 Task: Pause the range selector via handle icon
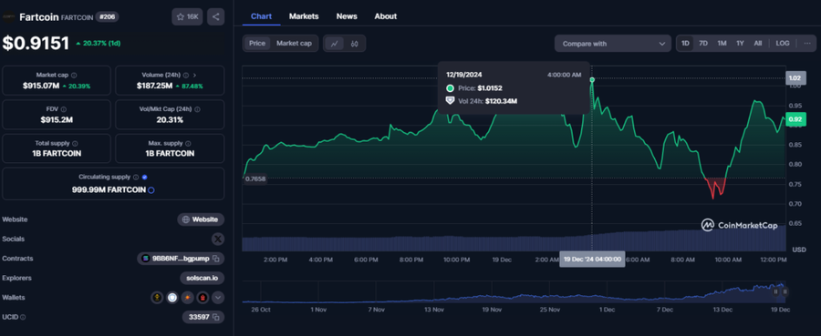776,291
